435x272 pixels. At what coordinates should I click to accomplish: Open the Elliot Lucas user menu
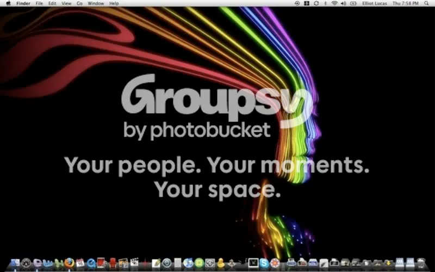click(x=375, y=3)
